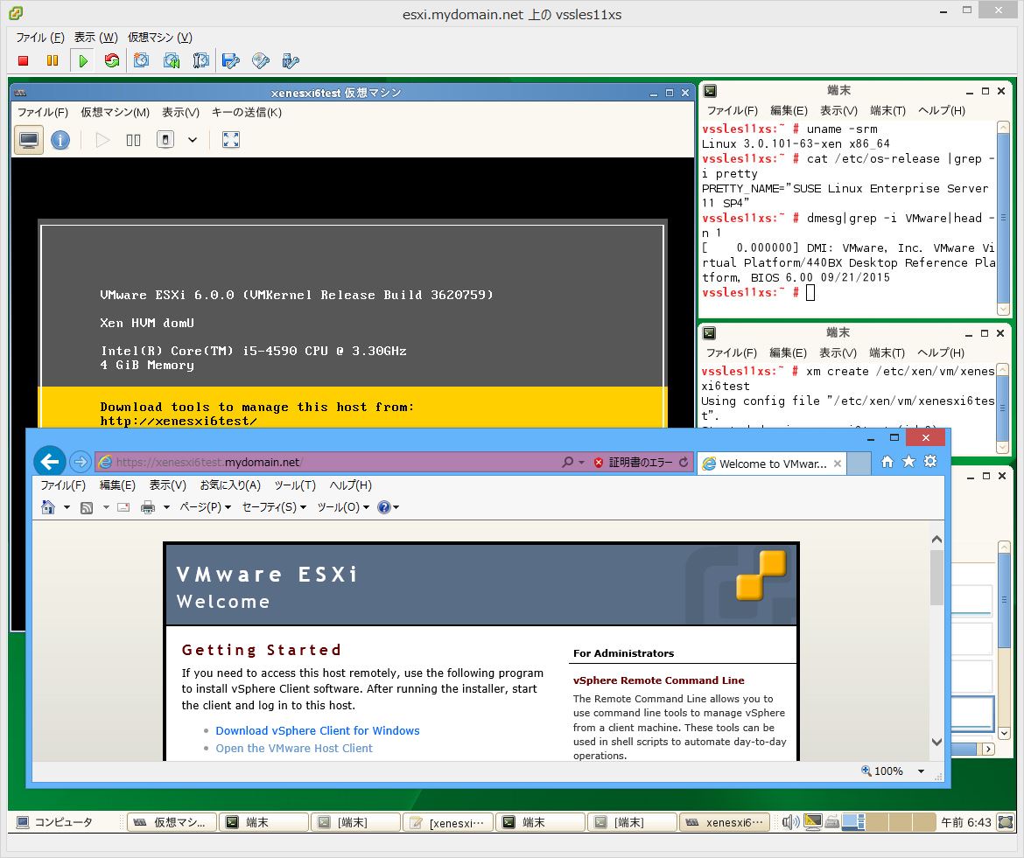Open 表示(V) menu in xenesxi6test window
Viewport: 1024px width, 858px height.
click(180, 112)
